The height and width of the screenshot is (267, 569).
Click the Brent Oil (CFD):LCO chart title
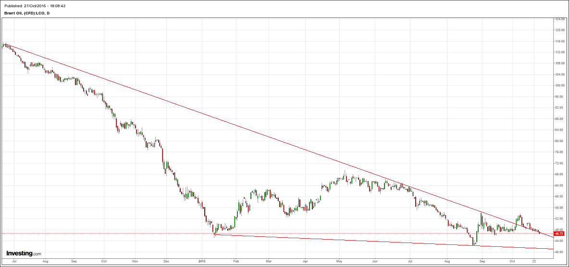click(x=26, y=13)
